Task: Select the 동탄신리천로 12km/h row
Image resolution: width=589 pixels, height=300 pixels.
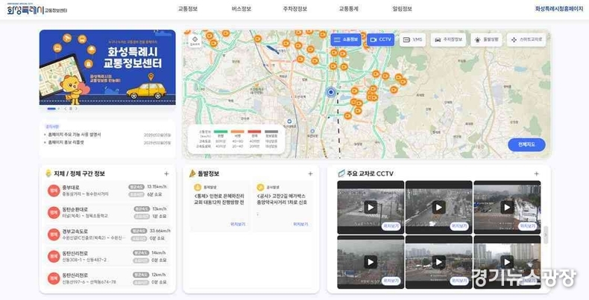Action: (107, 278)
